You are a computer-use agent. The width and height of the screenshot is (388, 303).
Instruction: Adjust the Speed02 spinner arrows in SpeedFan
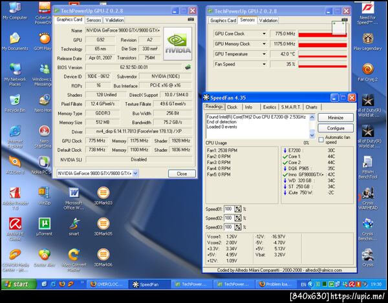[x=238, y=218]
